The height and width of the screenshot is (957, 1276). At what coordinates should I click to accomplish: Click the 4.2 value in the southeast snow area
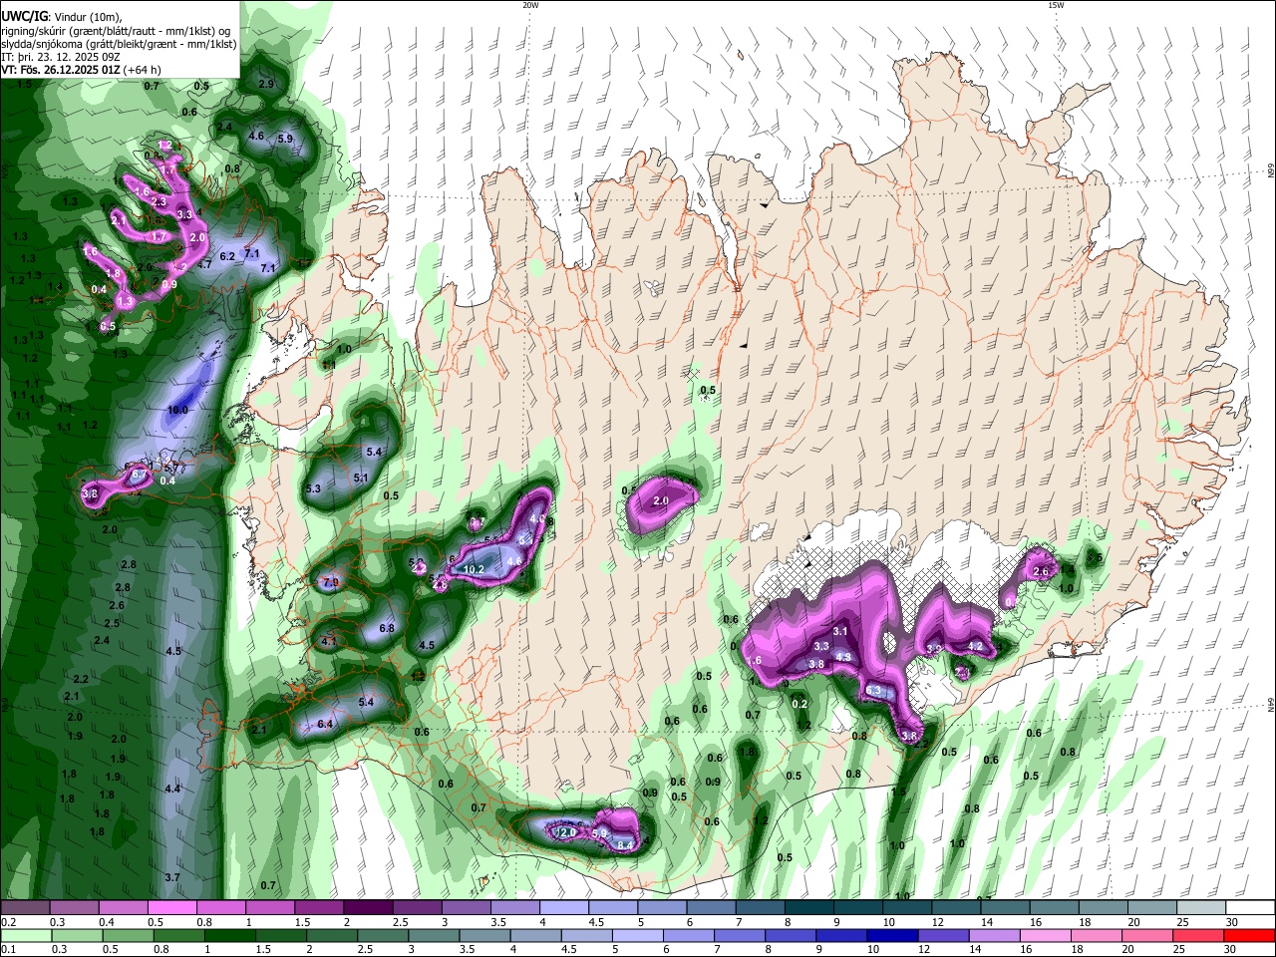976,646
